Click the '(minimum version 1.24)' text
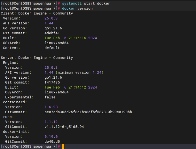The height and width of the screenshot is (149, 196). pos(80,72)
